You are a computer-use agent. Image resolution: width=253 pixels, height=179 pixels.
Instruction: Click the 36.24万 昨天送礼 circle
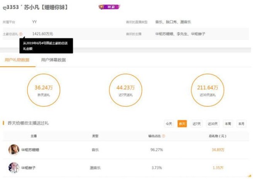click(43, 90)
